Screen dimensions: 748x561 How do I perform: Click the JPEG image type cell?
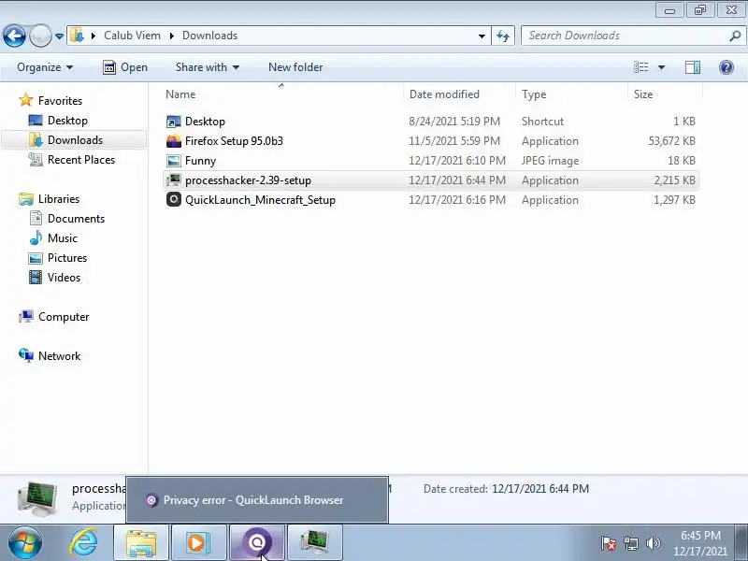(550, 160)
